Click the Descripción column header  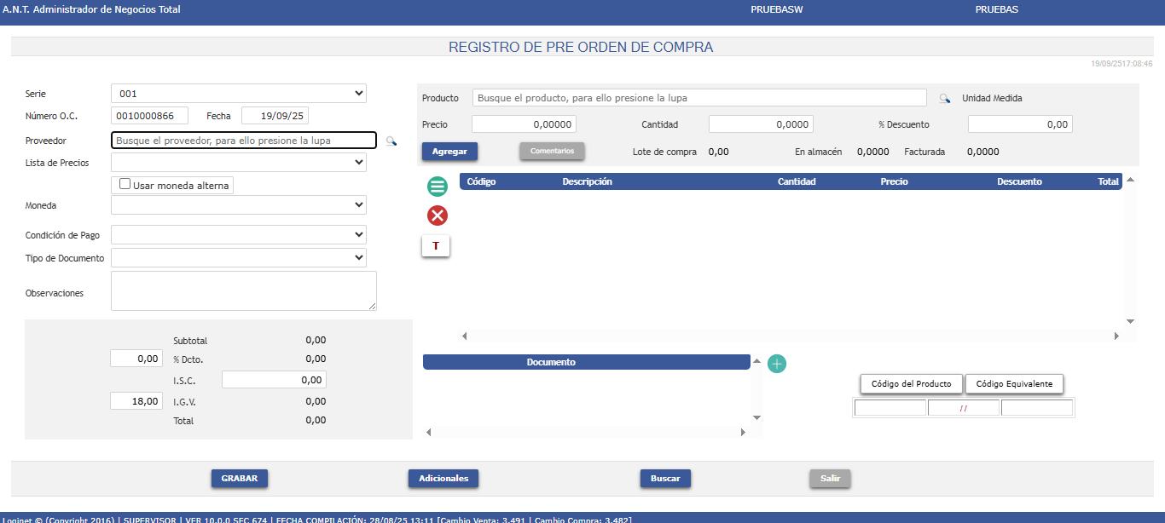587,181
